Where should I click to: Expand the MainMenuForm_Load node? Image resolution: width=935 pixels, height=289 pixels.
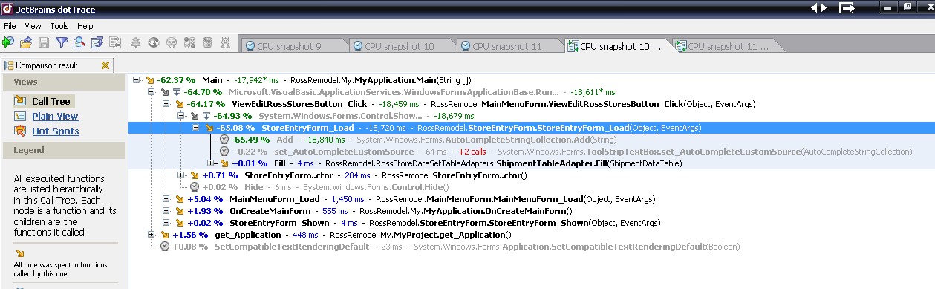166,199
